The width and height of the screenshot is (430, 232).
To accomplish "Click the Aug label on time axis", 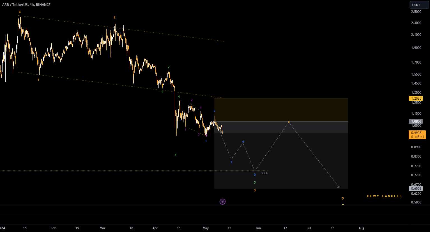I will point(361,228).
